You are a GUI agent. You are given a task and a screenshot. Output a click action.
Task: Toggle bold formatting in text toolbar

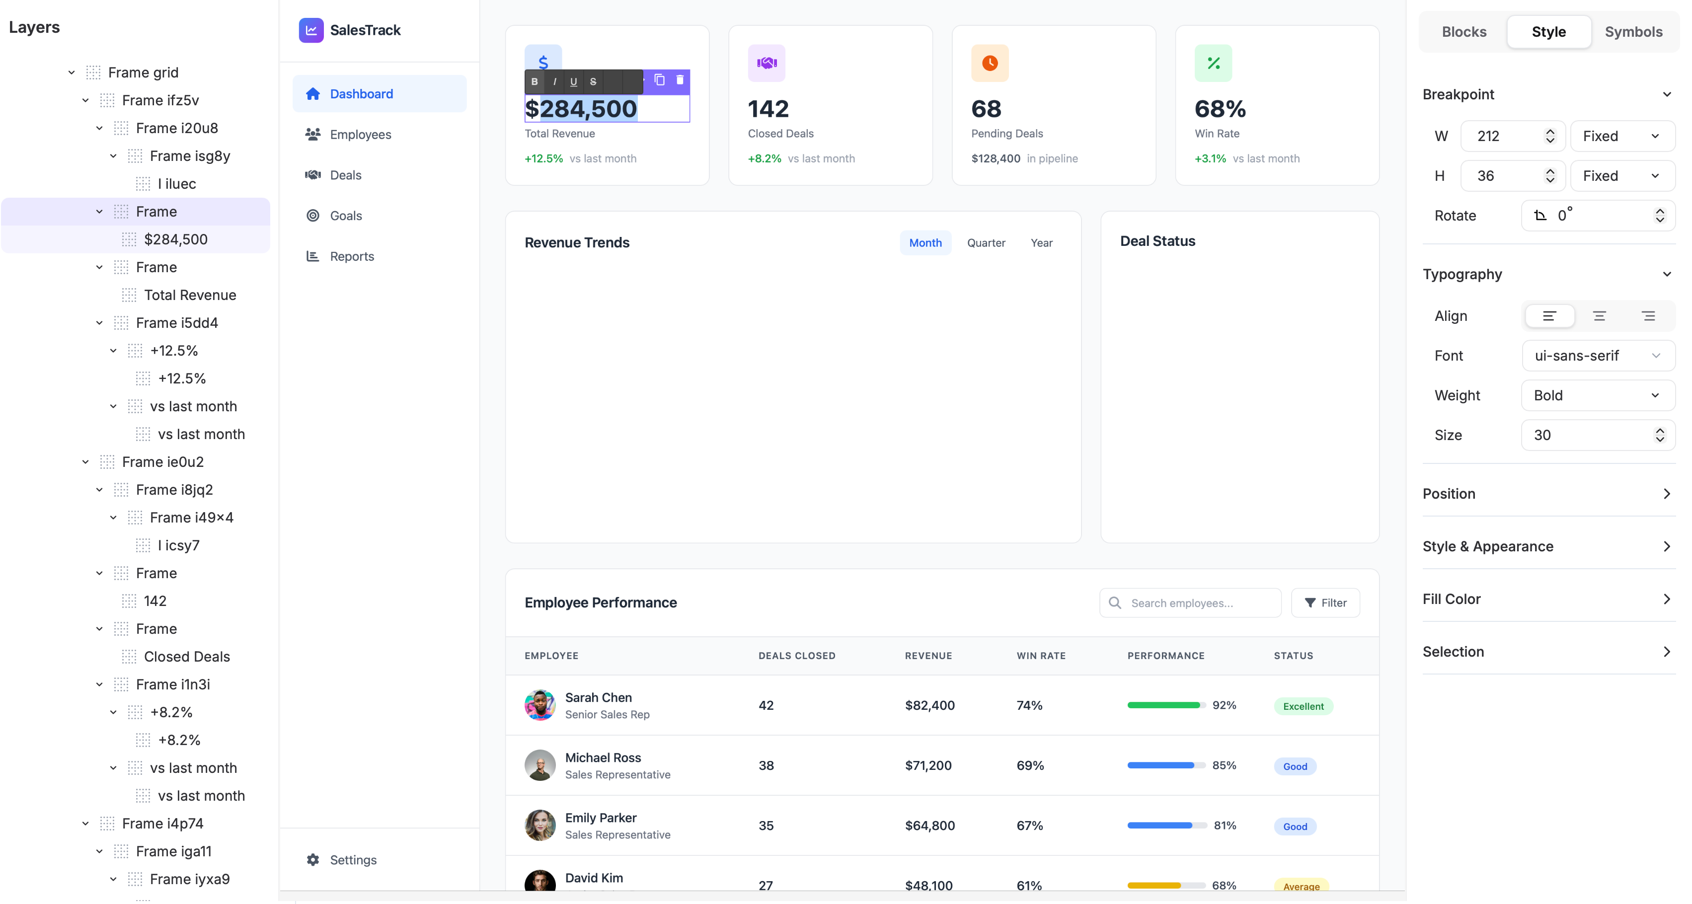535,81
